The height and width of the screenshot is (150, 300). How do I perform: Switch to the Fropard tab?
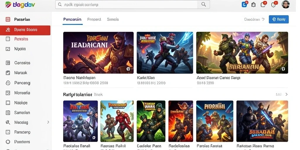pos(94,19)
